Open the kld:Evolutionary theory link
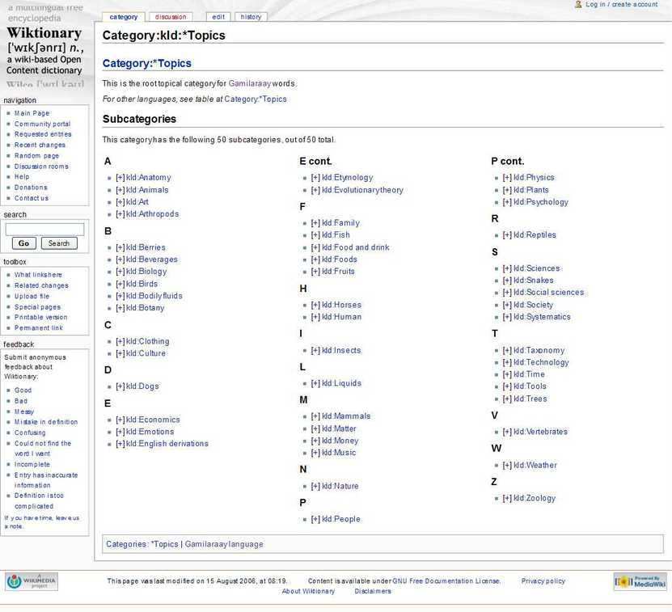Viewport: 672px width, 612px height. pyautogui.click(x=362, y=190)
